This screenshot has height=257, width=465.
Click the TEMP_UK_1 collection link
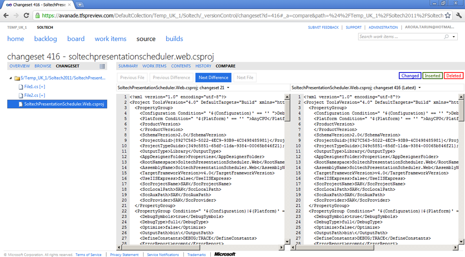point(17,27)
